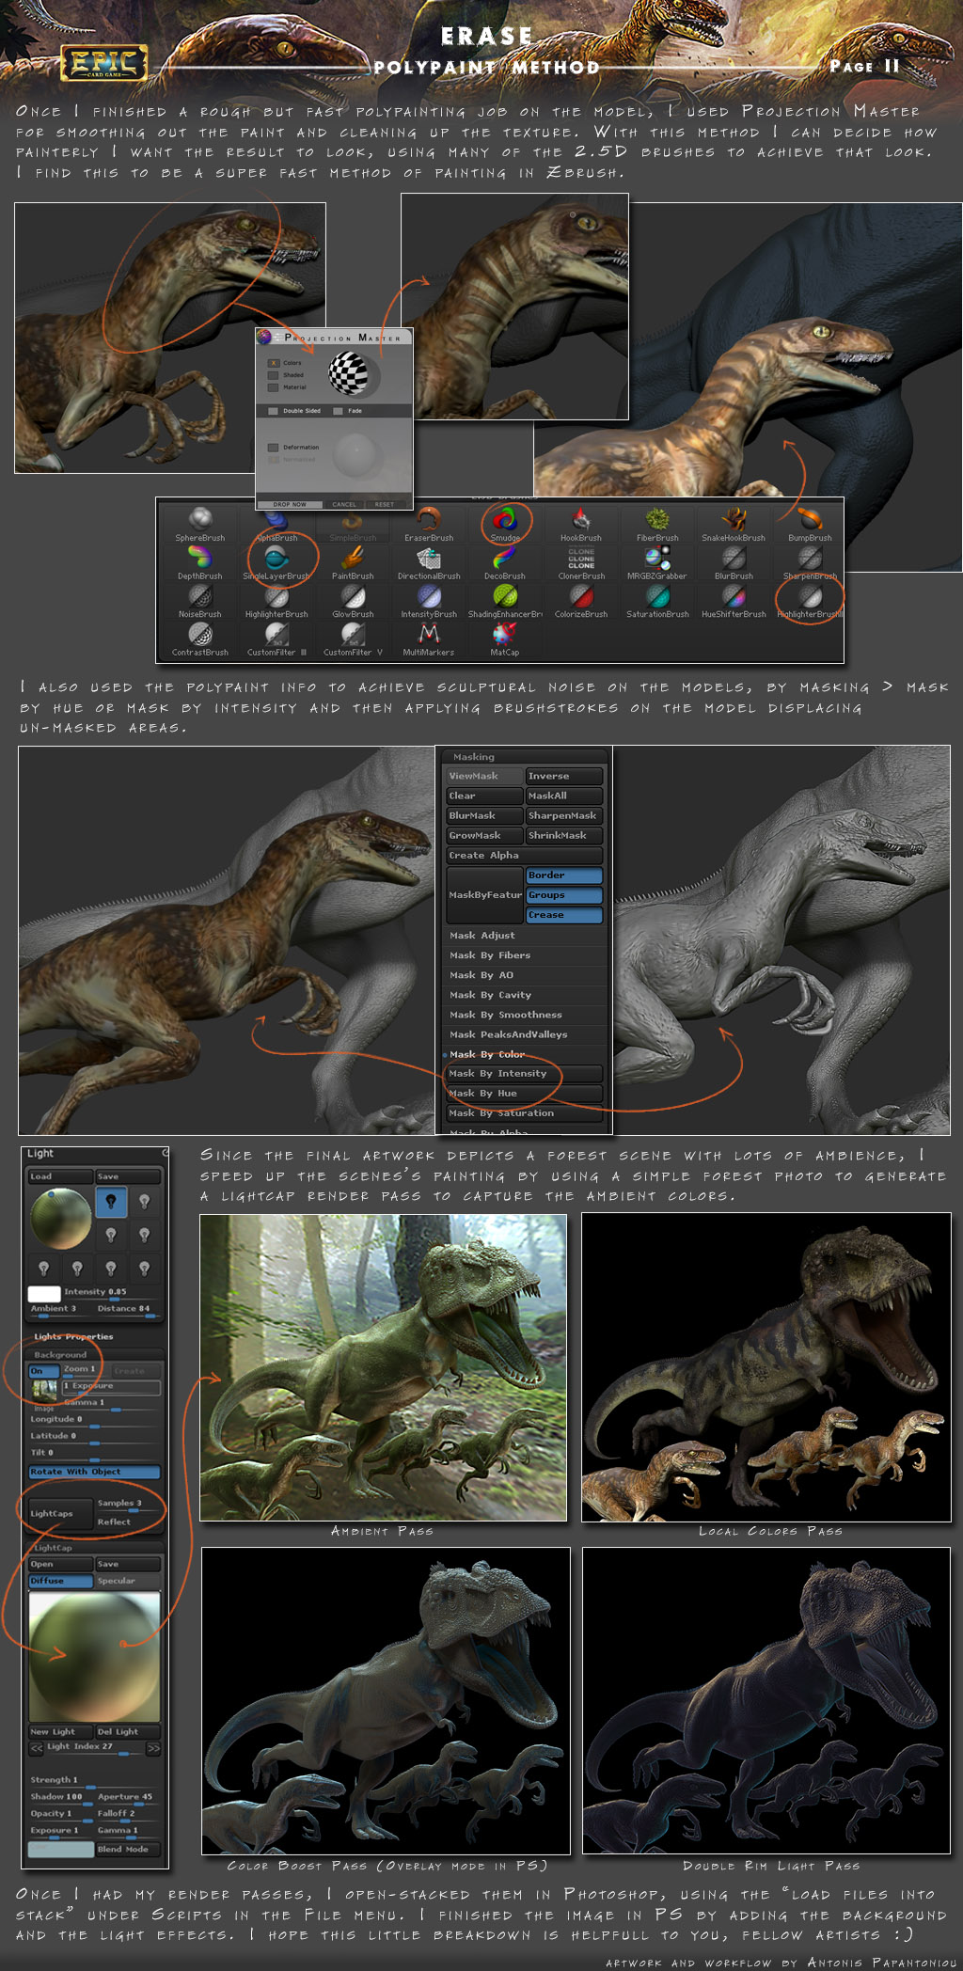
Task: Adjust the light Intensity slider
Action: (x=110, y=1293)
